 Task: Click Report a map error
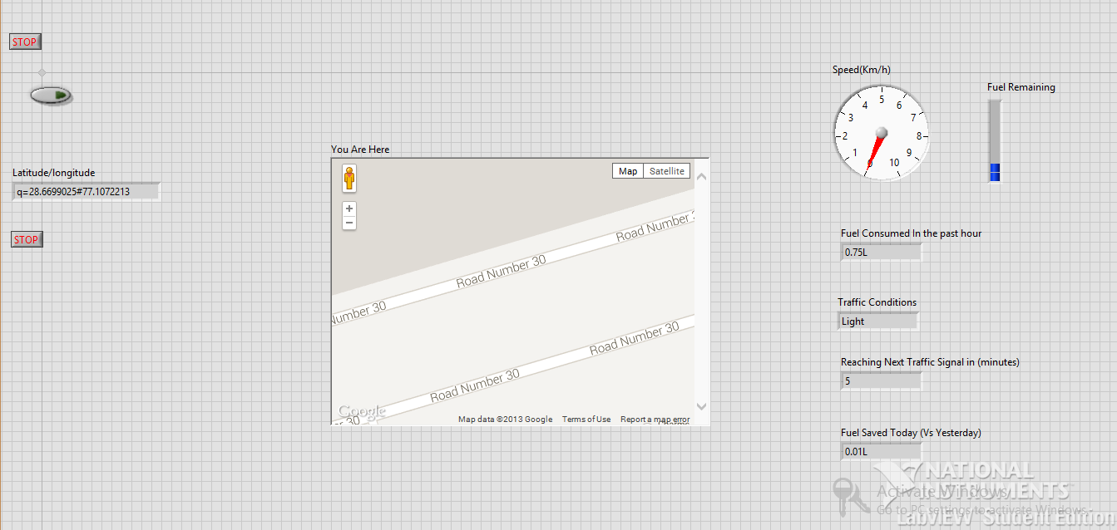(654, 420)
